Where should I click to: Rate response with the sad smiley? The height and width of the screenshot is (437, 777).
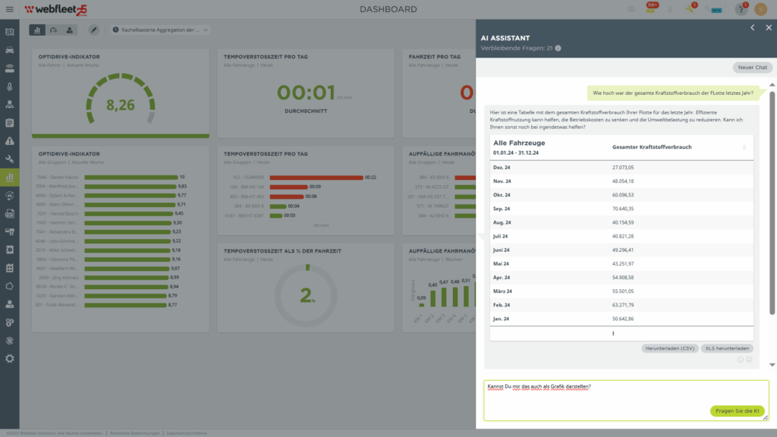click(749, 360)
